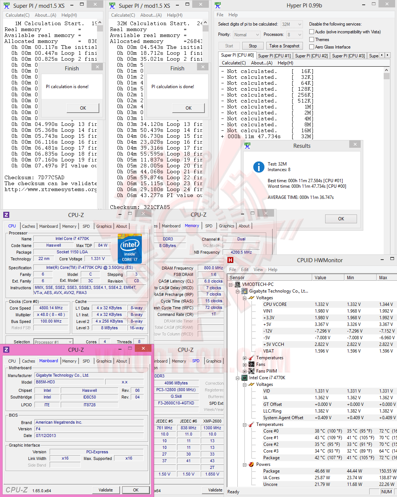Collapse Gigabyte Voltages node
This screenshot has height=497, width=397.
click(244, 298)
